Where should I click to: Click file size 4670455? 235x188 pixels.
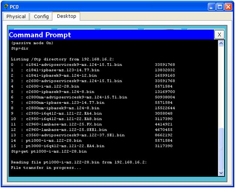[164, 130]
